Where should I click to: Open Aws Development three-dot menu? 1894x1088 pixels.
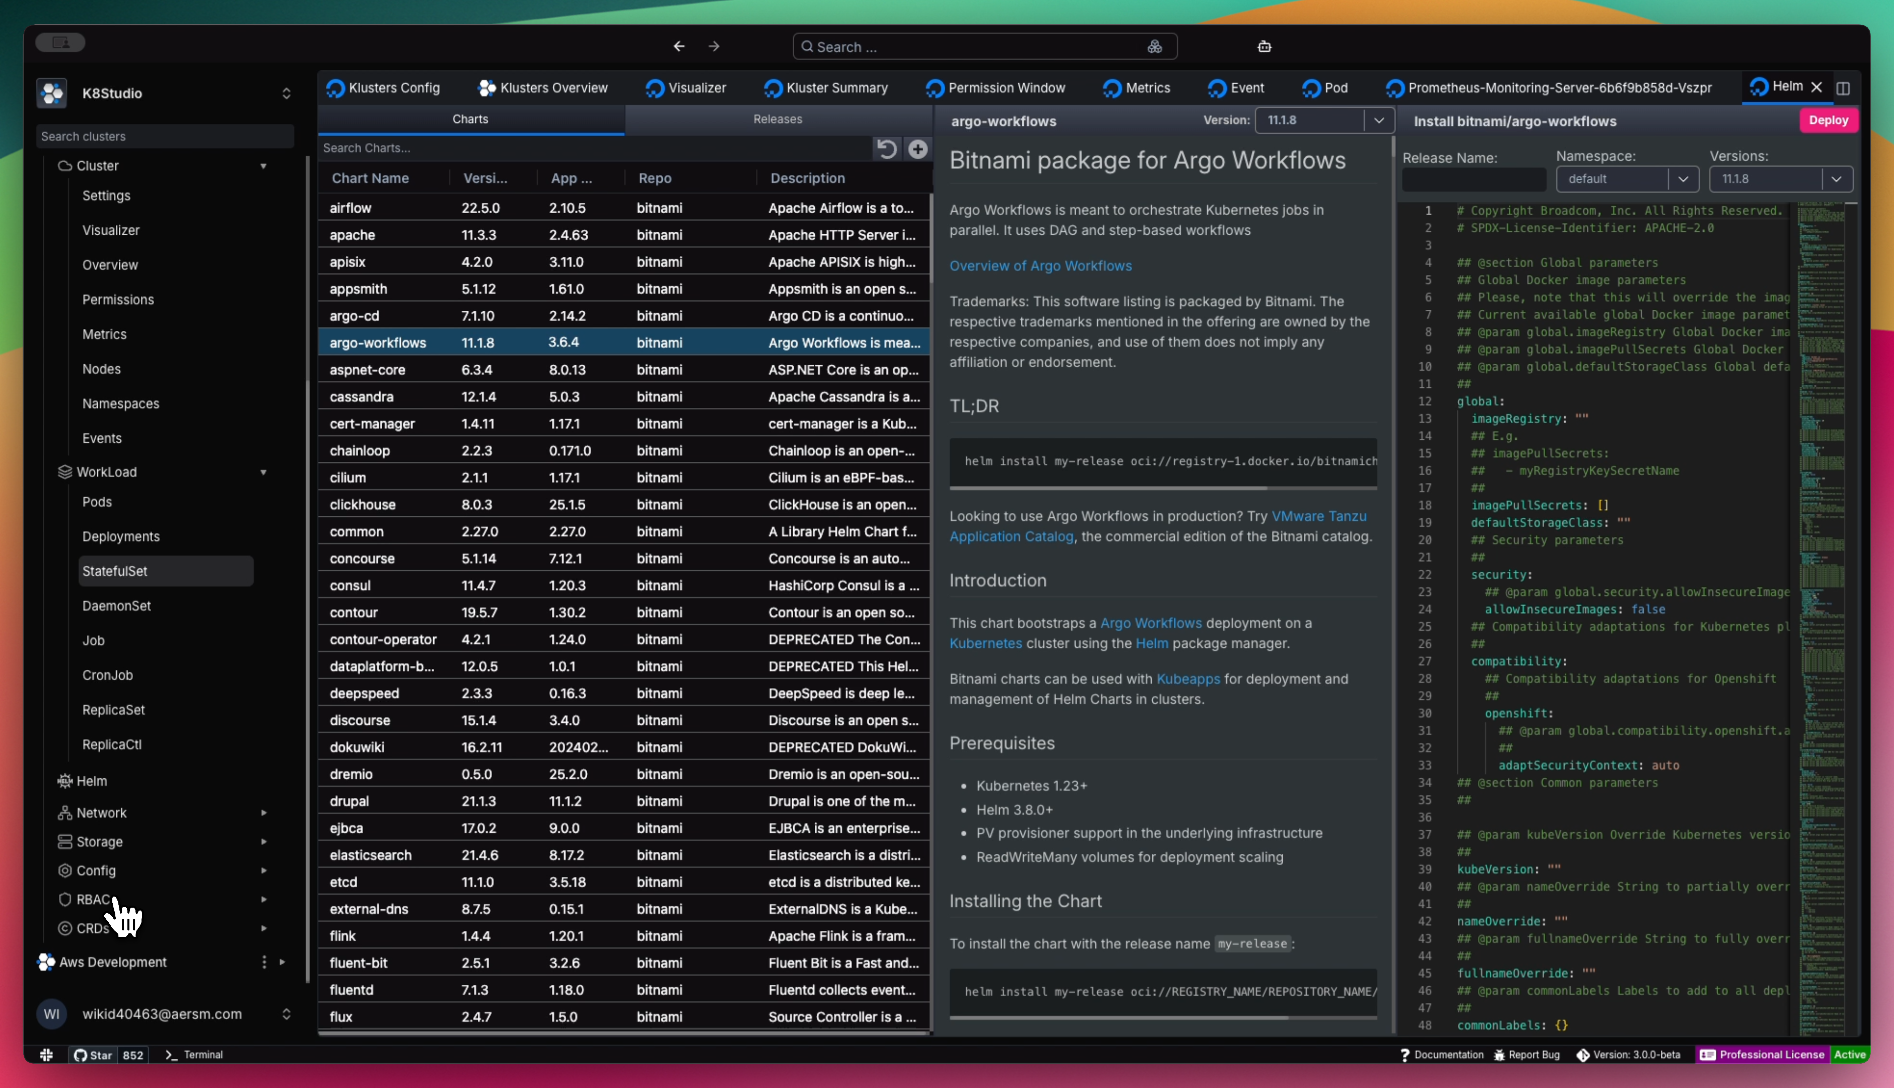[264, 963]
